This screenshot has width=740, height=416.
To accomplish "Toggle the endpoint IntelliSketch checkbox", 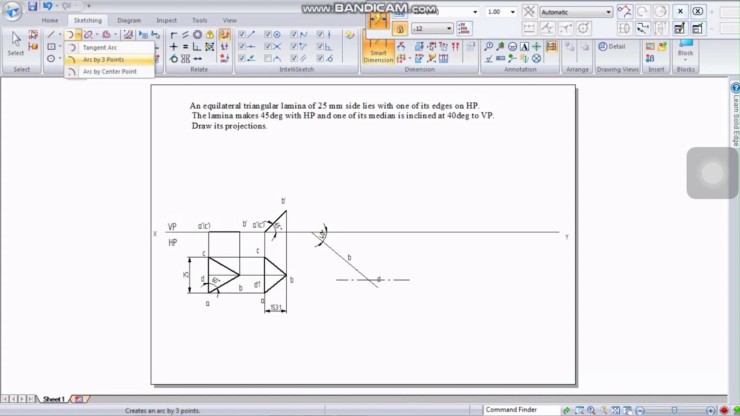I will 242,35.
